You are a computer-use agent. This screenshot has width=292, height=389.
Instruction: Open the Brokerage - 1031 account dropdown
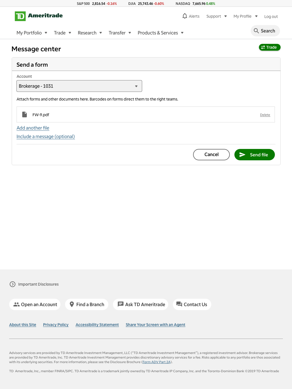point(79,86)
